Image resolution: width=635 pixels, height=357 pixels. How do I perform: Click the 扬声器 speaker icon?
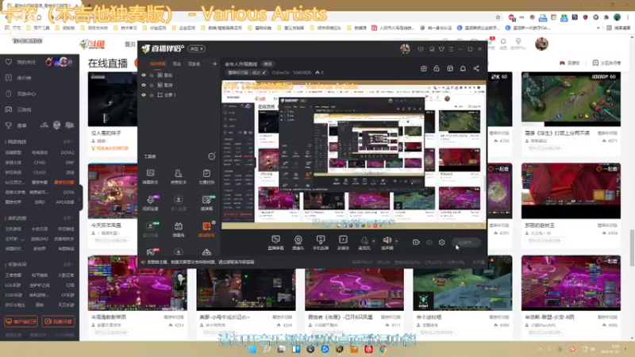coord(387,240)
